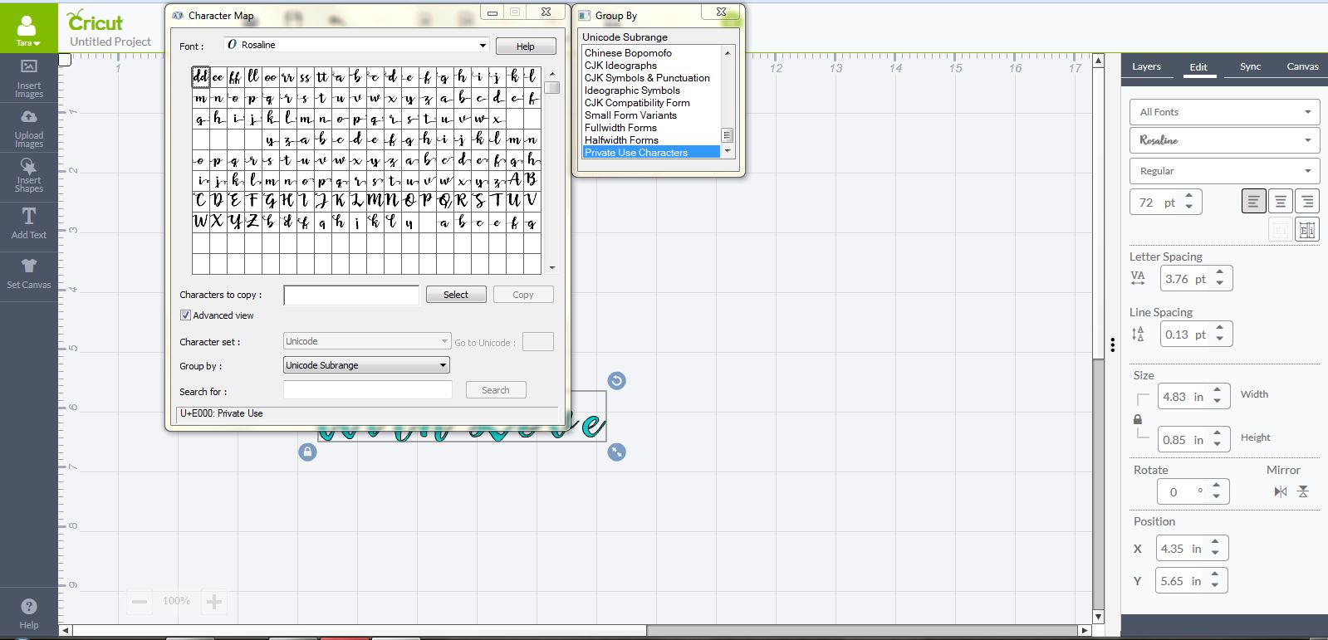Decrease Position Y with the down arrow

[x=1215, y=586]
